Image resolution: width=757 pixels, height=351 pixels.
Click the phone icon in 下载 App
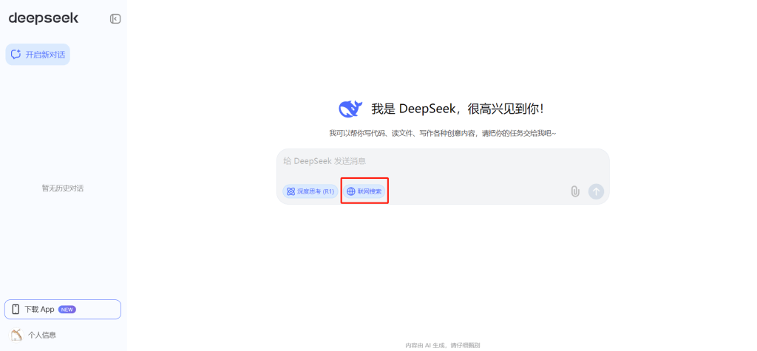16,310
